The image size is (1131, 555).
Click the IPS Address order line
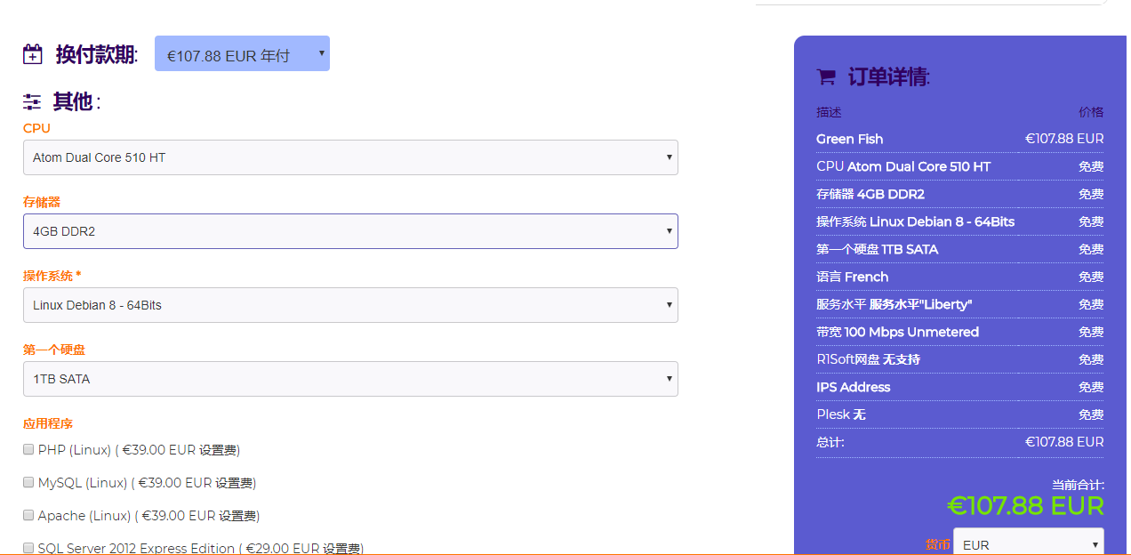coord(853,387)
